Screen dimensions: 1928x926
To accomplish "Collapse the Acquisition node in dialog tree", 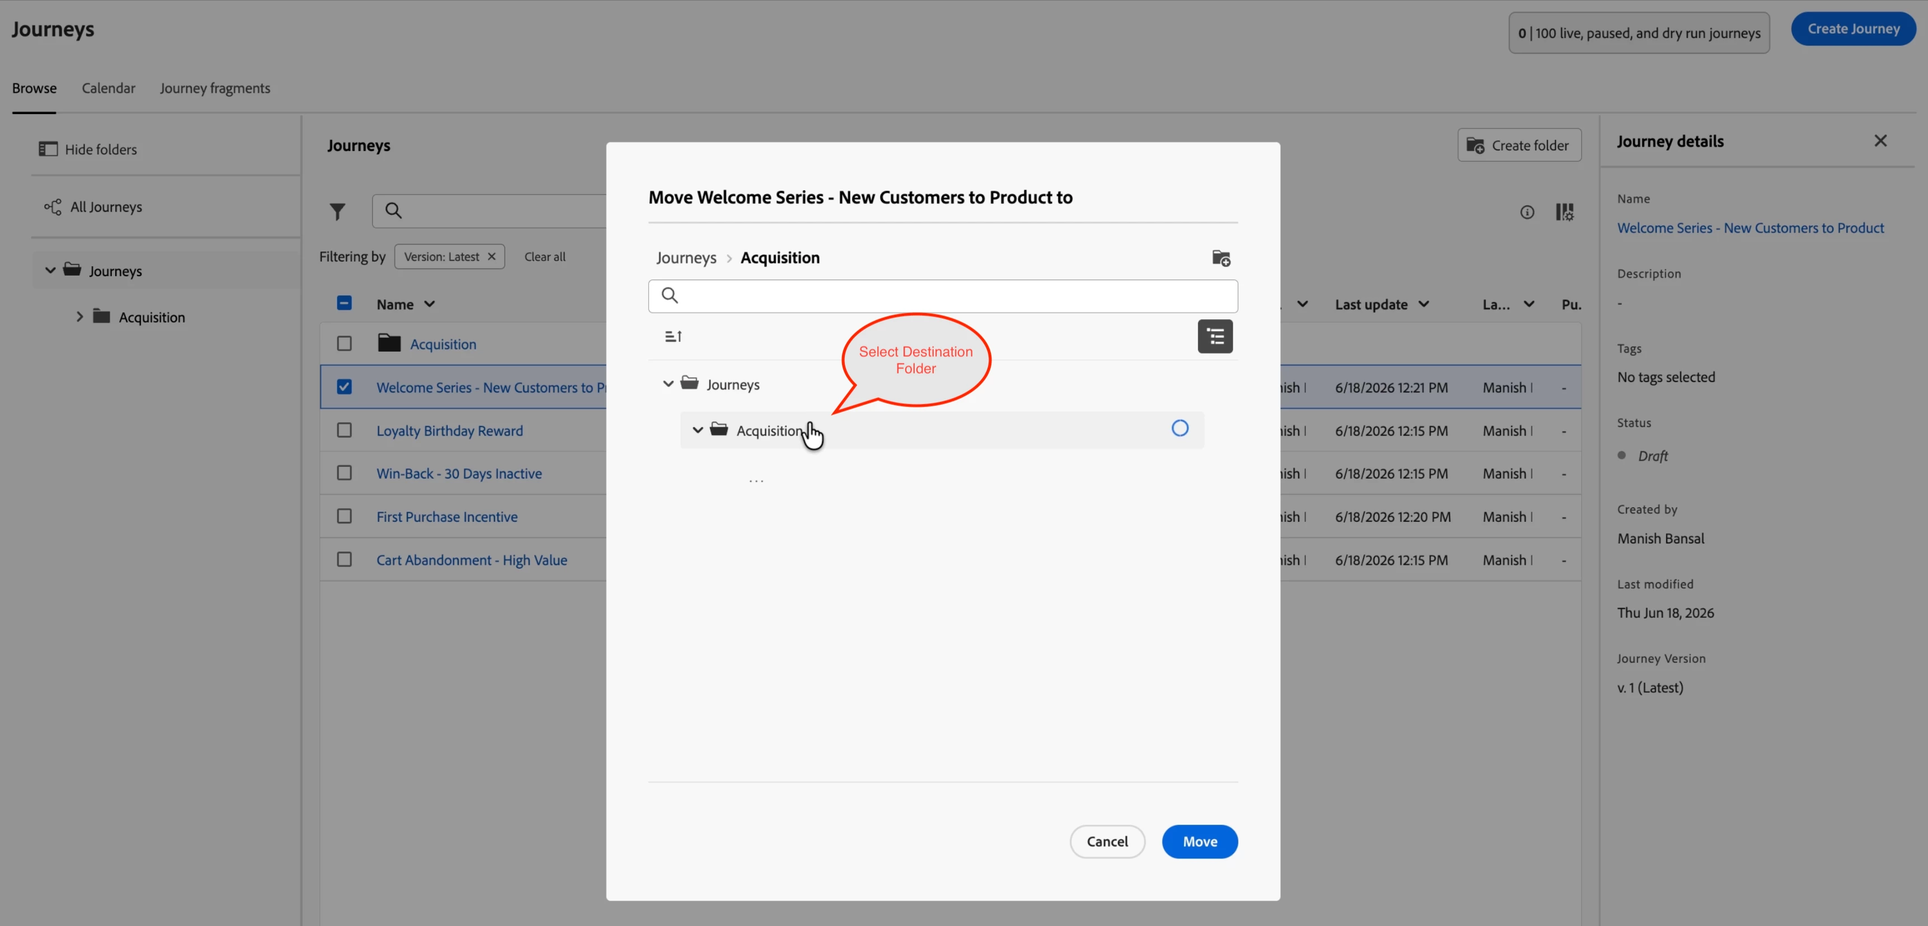I will pyautogui.click(x=697, y=430).
